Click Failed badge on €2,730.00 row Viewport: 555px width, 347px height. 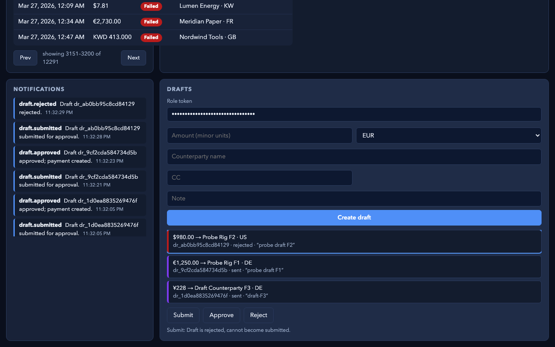(151, 22)
